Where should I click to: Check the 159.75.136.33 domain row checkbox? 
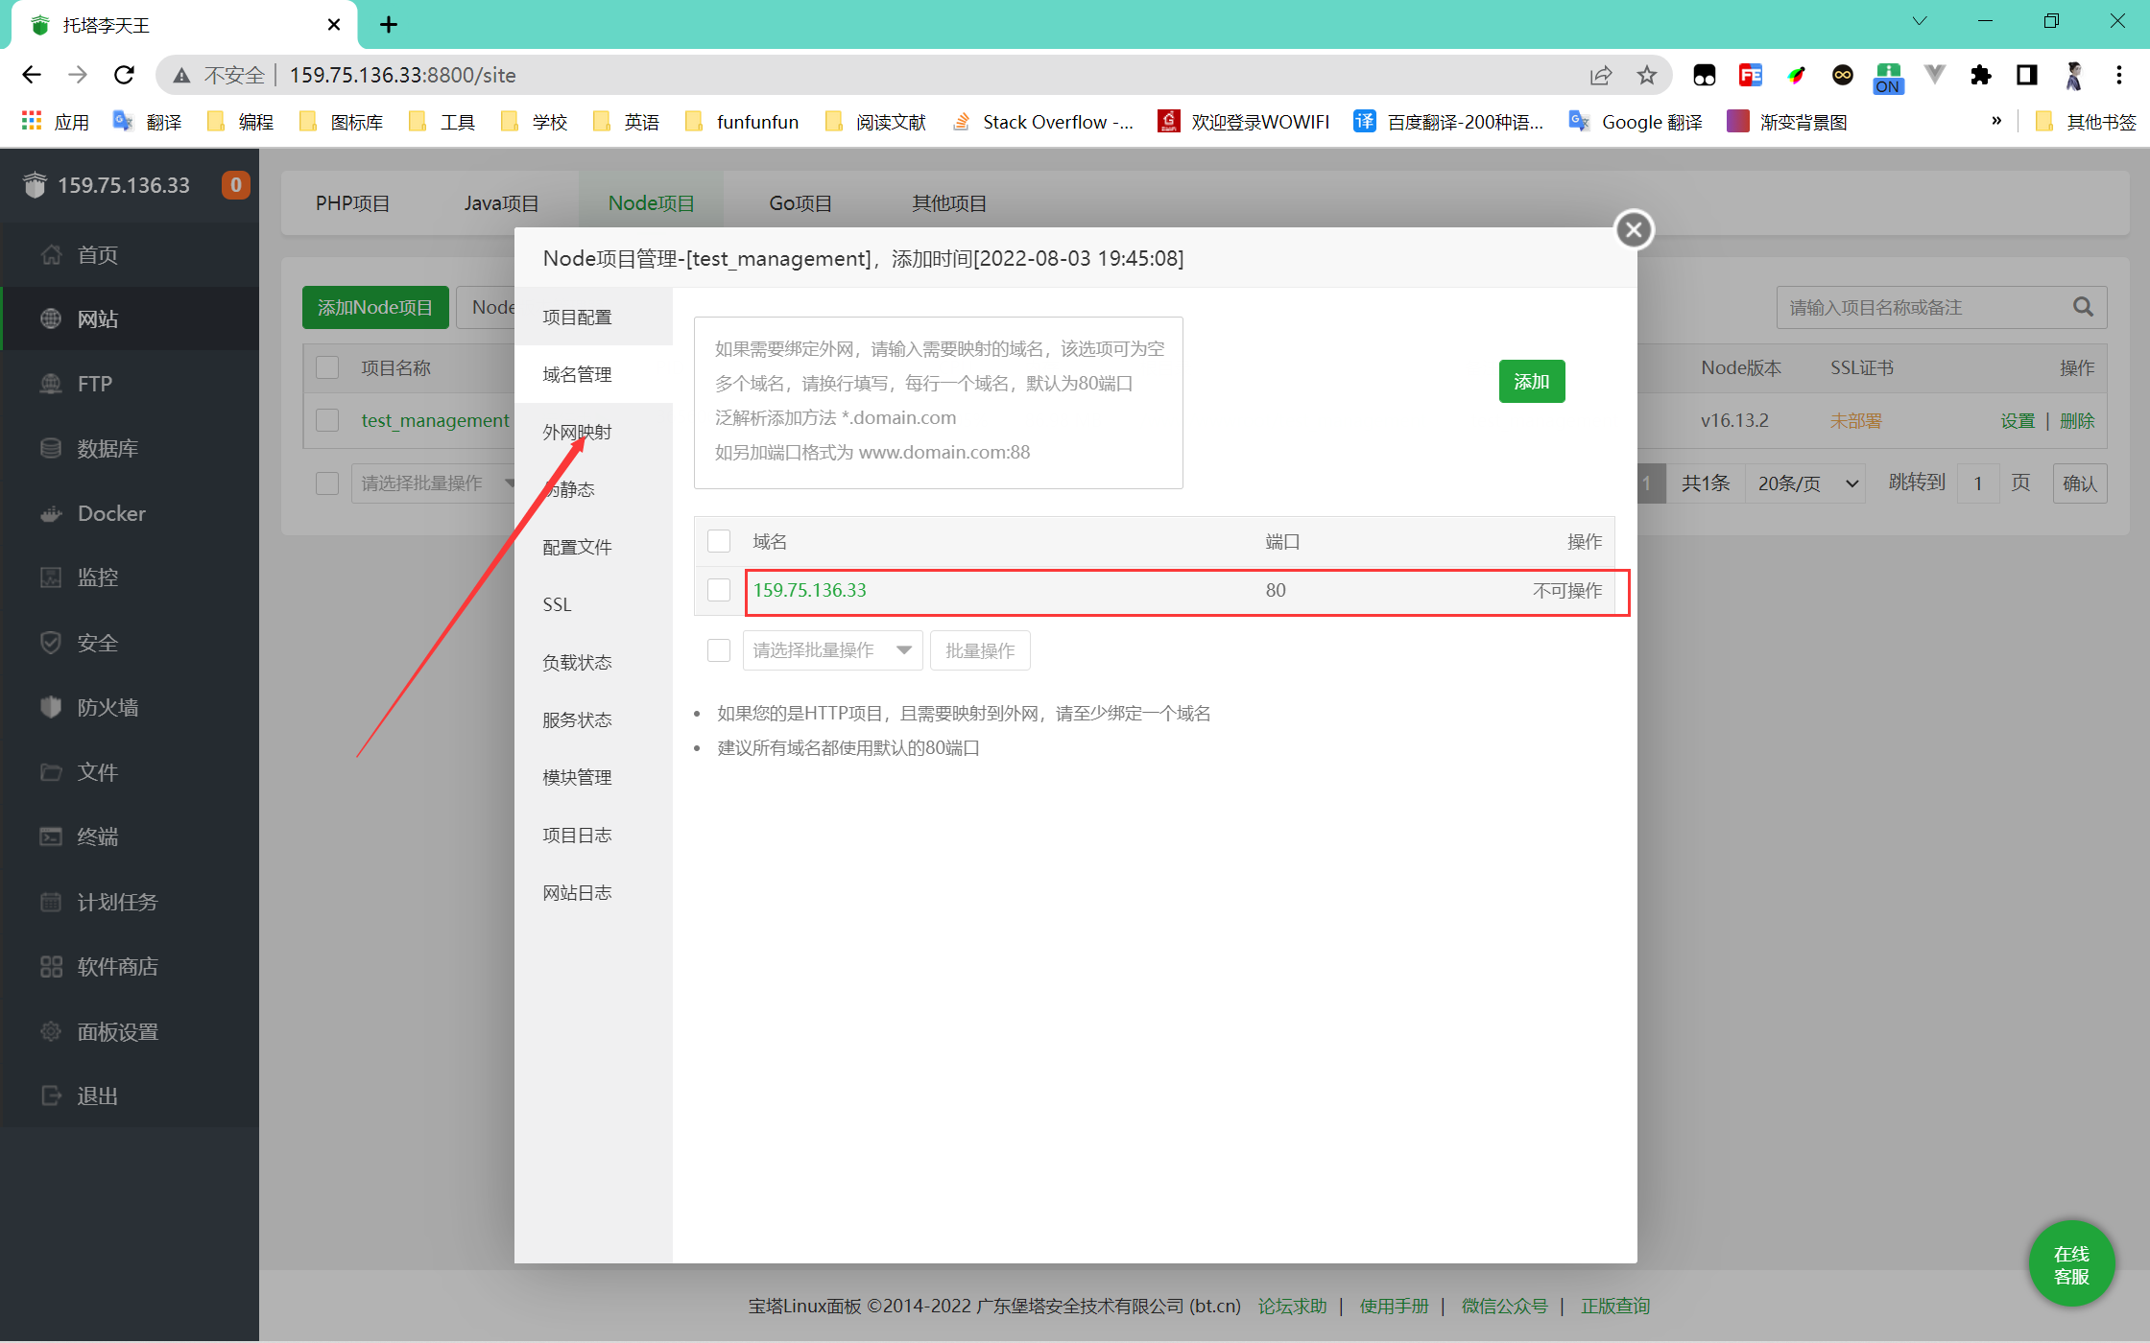coord(719,590)
